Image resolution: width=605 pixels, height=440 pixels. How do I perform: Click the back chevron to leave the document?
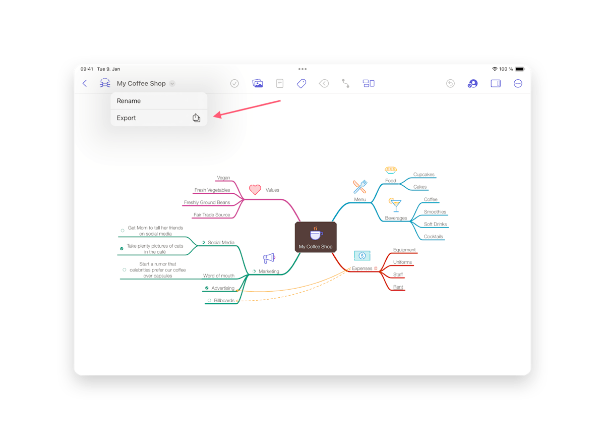84,83
